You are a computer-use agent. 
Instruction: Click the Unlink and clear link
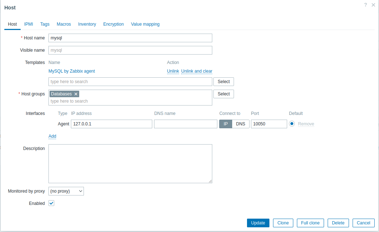click(x=197, y=71)
